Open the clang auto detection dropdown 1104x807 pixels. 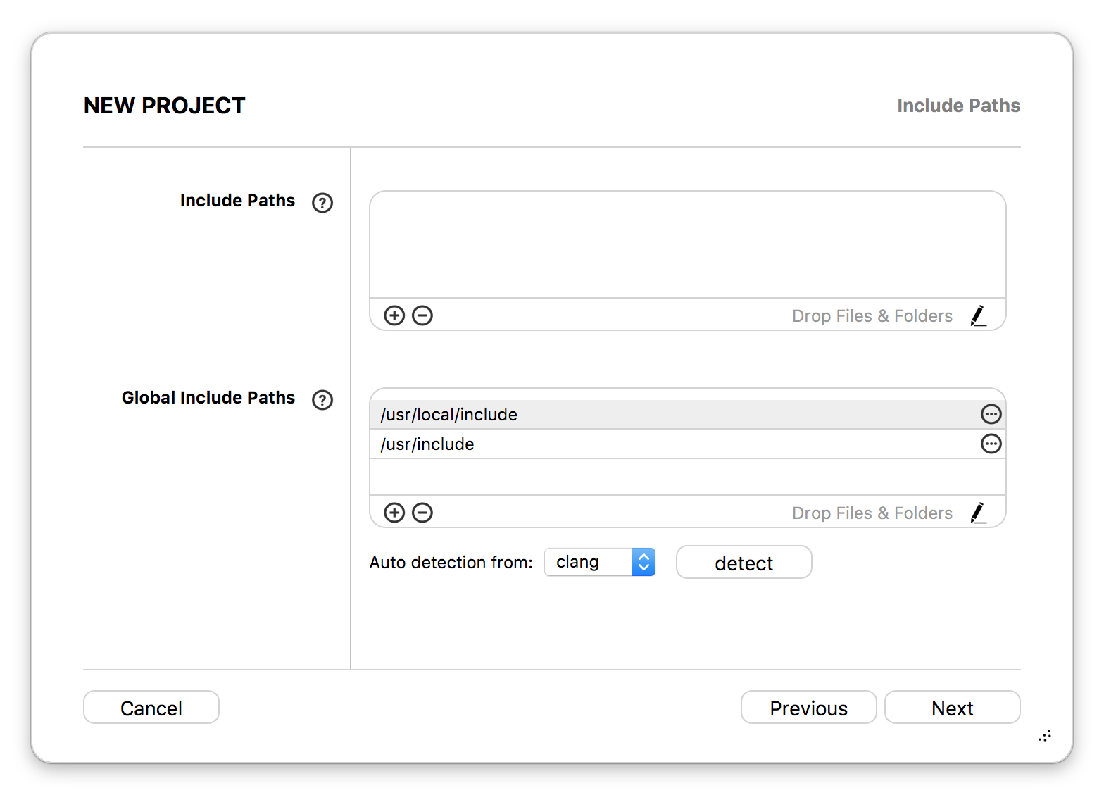pyautogui.click(x=600, y=562)
